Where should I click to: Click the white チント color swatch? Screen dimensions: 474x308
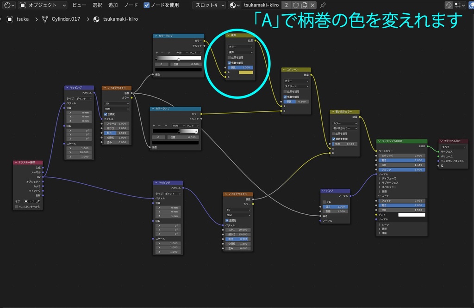[412, 215]
